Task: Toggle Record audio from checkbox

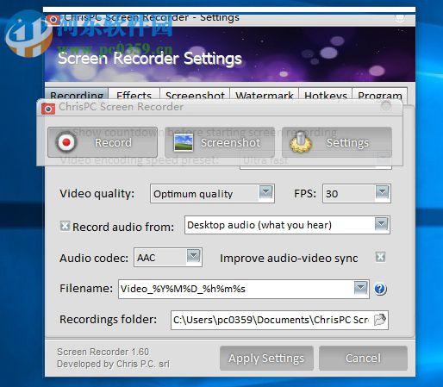Action: (65, 226)
